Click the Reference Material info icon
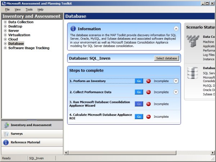Viewport: 216px width, 162px height. pyautogui.click(x=6, y=142)
